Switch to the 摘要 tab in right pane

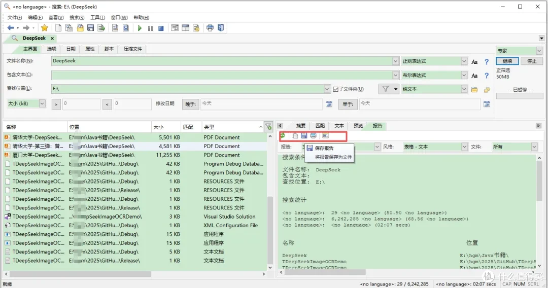[301, 126]
